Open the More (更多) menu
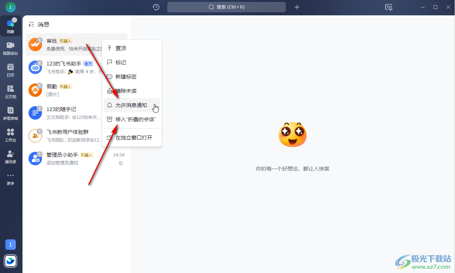Image resolution: width=455 pixels, height=273 pixels. (11, 179)
